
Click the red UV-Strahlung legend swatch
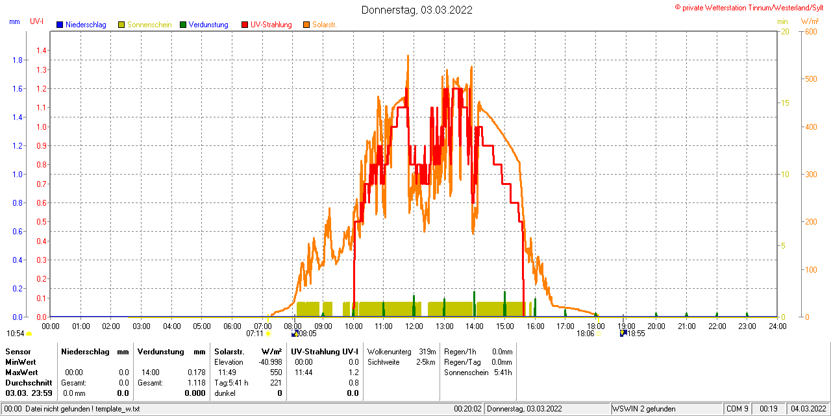(x=245, y=25)
